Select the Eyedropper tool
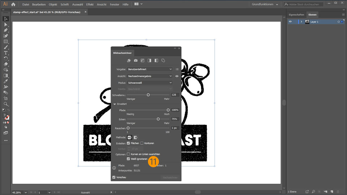 click(6, 81)
